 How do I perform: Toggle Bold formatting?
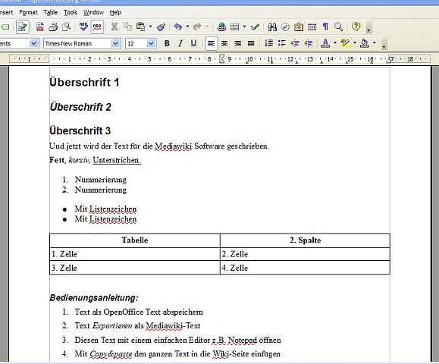[167, 43]
